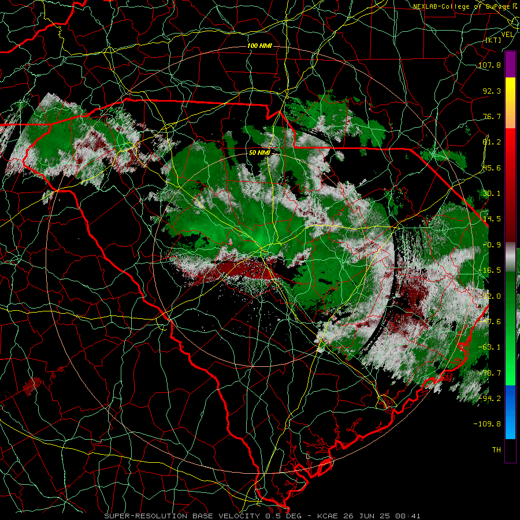Viewport: 520px width, 520px height.
Task: Select the yellow-orange band of the velocity scale
Action: (510, 103)
